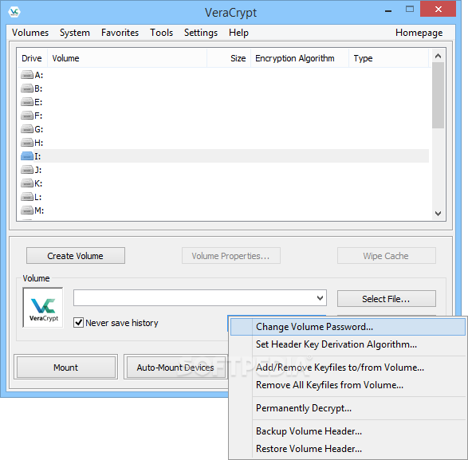Click the Wipe Cache button

point(387,256)
